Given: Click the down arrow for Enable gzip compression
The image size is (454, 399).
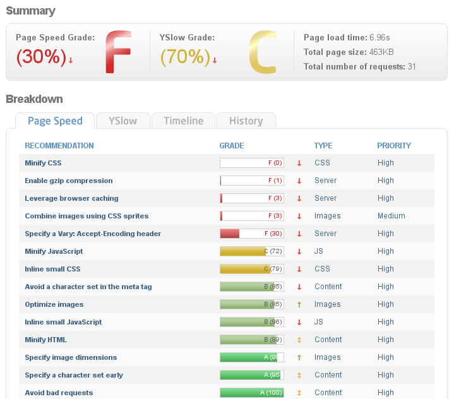Looking at the screenshot, I should pos(299,181).
